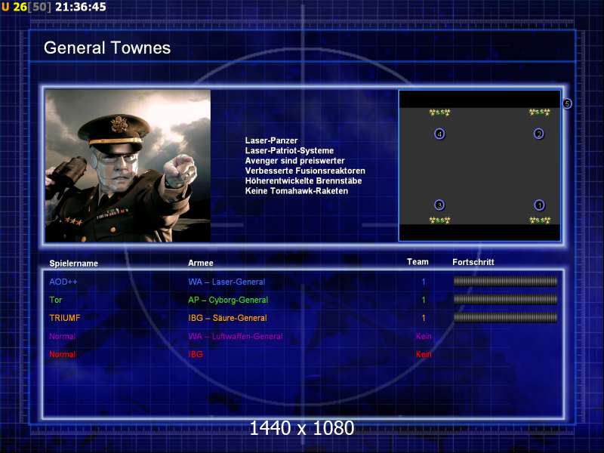Image resolution: width=604 pixels, height=453 pixels.
Task: Click WA – Luftwaffen-General army entry
Action: (236, 336)
